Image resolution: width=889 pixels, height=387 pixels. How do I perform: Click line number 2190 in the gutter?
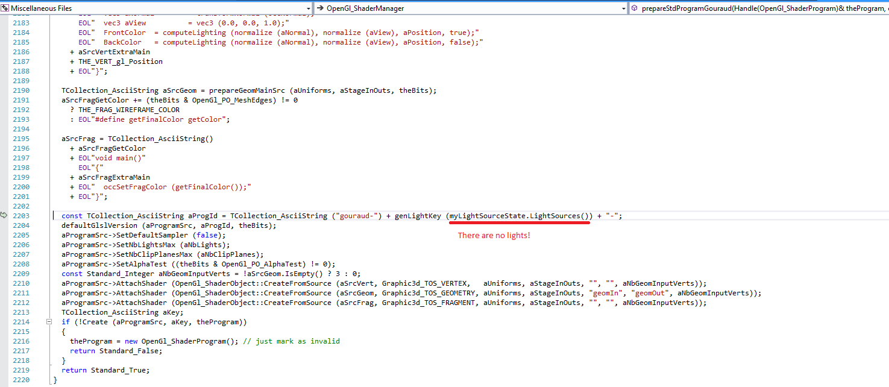pos(20,90)
